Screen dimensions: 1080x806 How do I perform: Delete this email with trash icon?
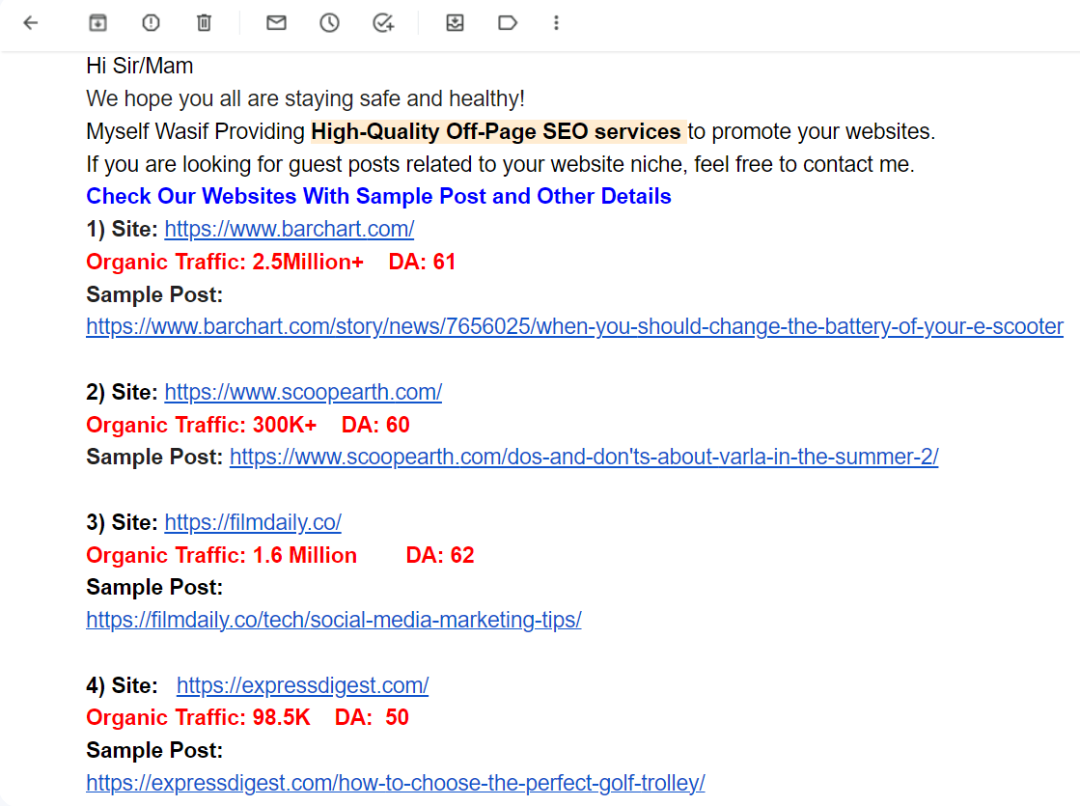[x=204, y=23]
